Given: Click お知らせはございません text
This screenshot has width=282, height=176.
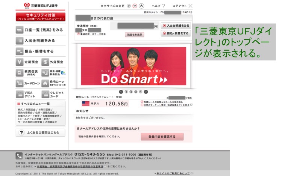Looking at the screenshot, I should point(90,118).
